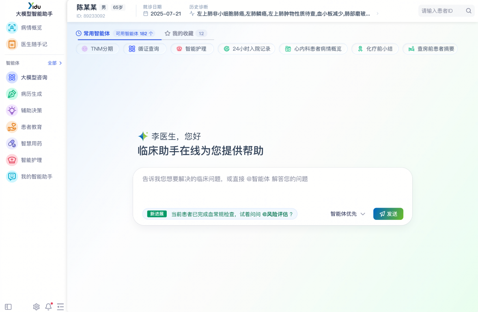Click the ID: 89233092 text
Screen dimensions: 478x312
(90, 16)
